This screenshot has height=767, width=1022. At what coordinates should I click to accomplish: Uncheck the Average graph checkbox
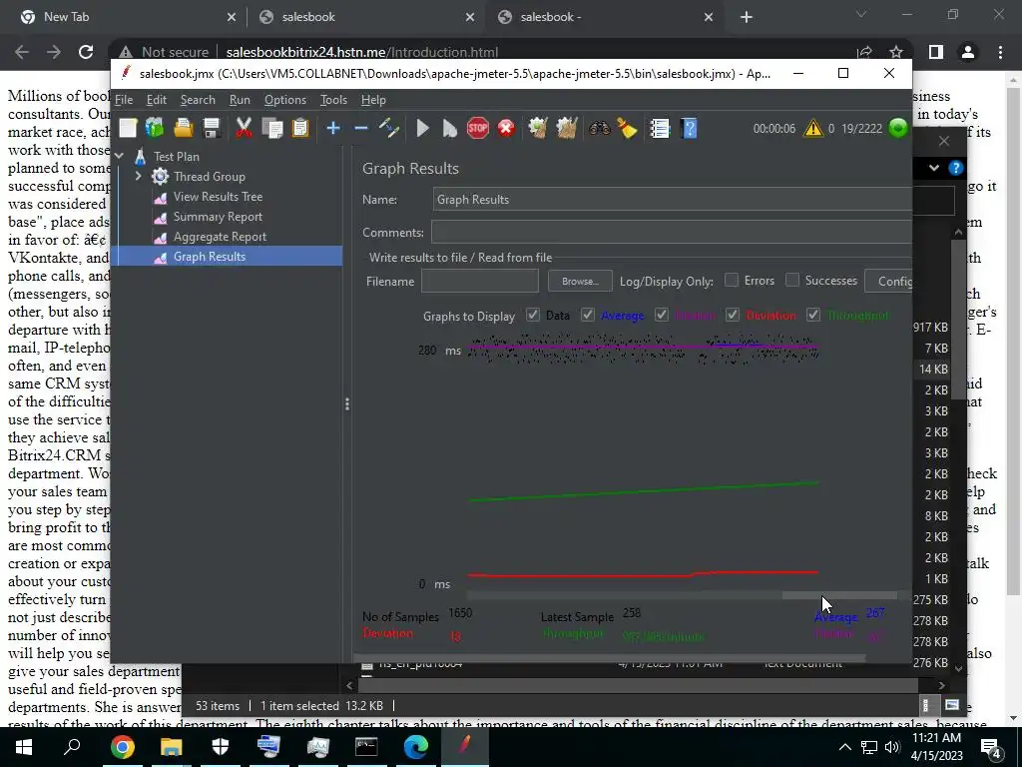click(587, 315)
